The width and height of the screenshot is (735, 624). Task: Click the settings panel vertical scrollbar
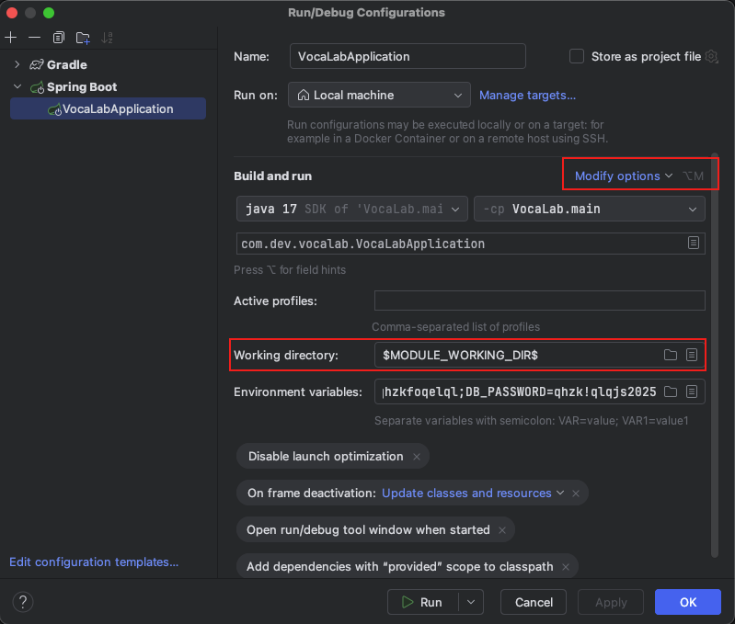coord(715,355)
